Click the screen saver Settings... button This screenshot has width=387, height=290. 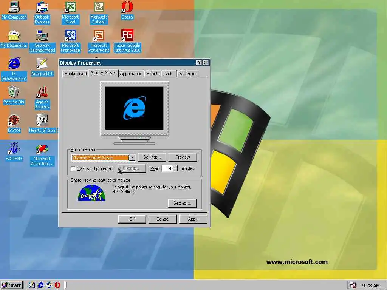152,157
